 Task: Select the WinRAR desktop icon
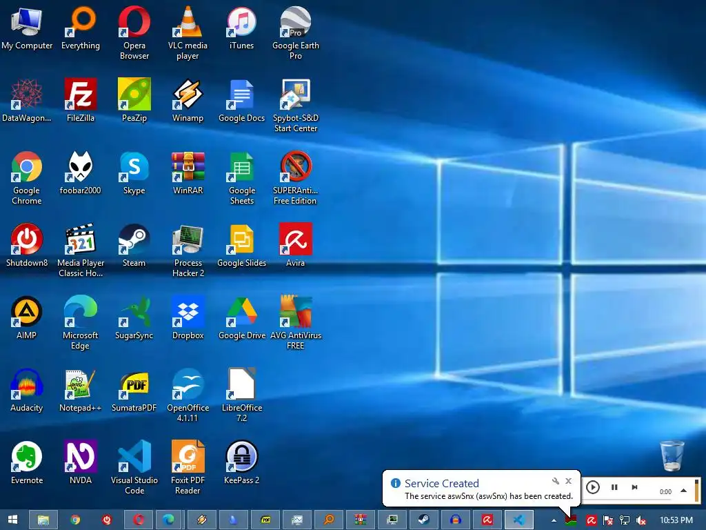pyautogui.click(x=188, y=173)
